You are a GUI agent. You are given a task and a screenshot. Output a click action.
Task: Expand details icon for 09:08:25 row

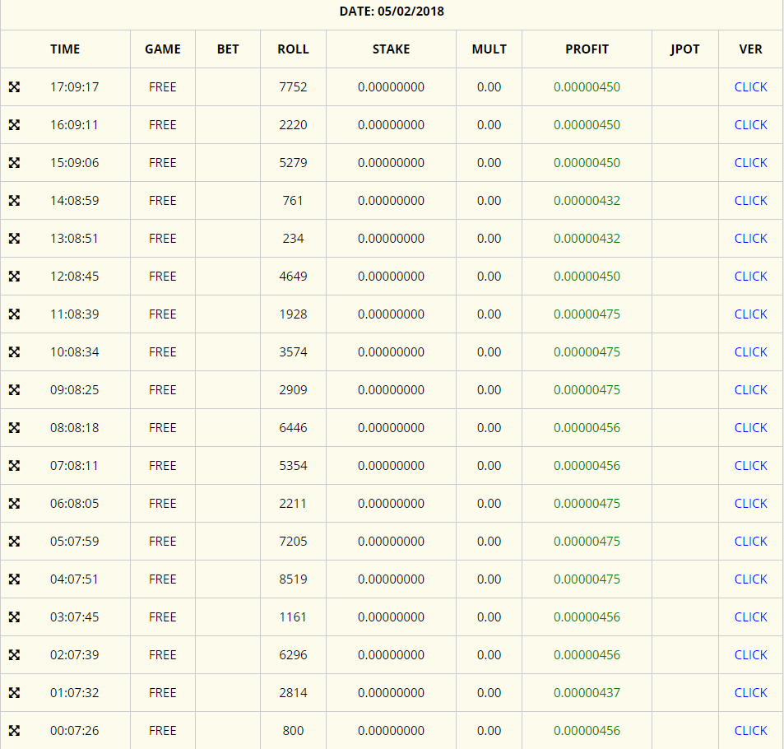pyautogui.click(x=14, y=390)
